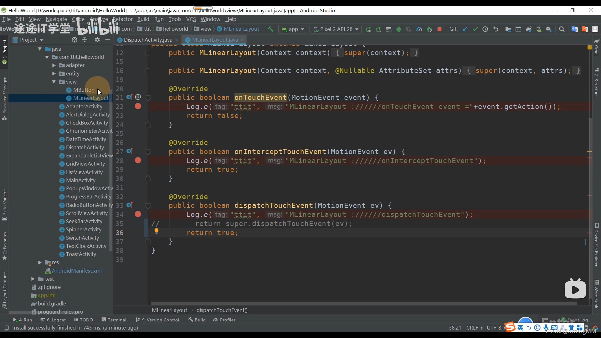This screenshot has width=601, height=338.
Task: Collapse the com.ttit.helloworld package
Action: tap(47, 57)
